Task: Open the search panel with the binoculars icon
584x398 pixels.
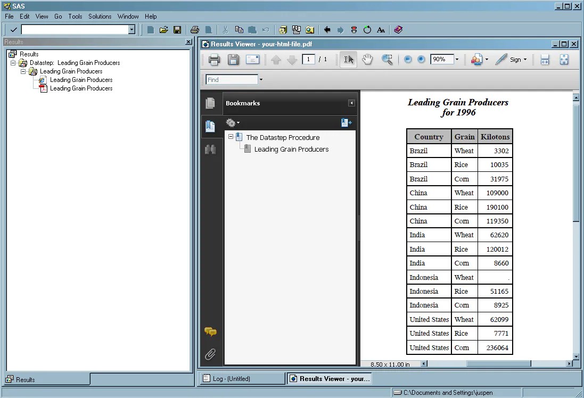Action: click(x=210, y=150)
